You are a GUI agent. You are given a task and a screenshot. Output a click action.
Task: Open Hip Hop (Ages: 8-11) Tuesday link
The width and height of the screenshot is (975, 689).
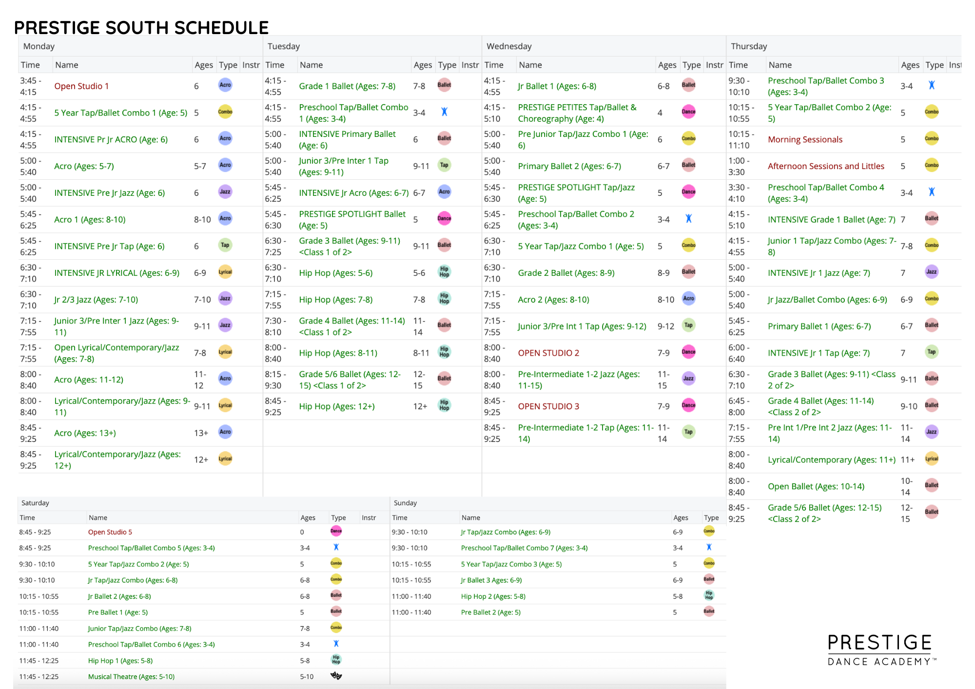(338, 353)
